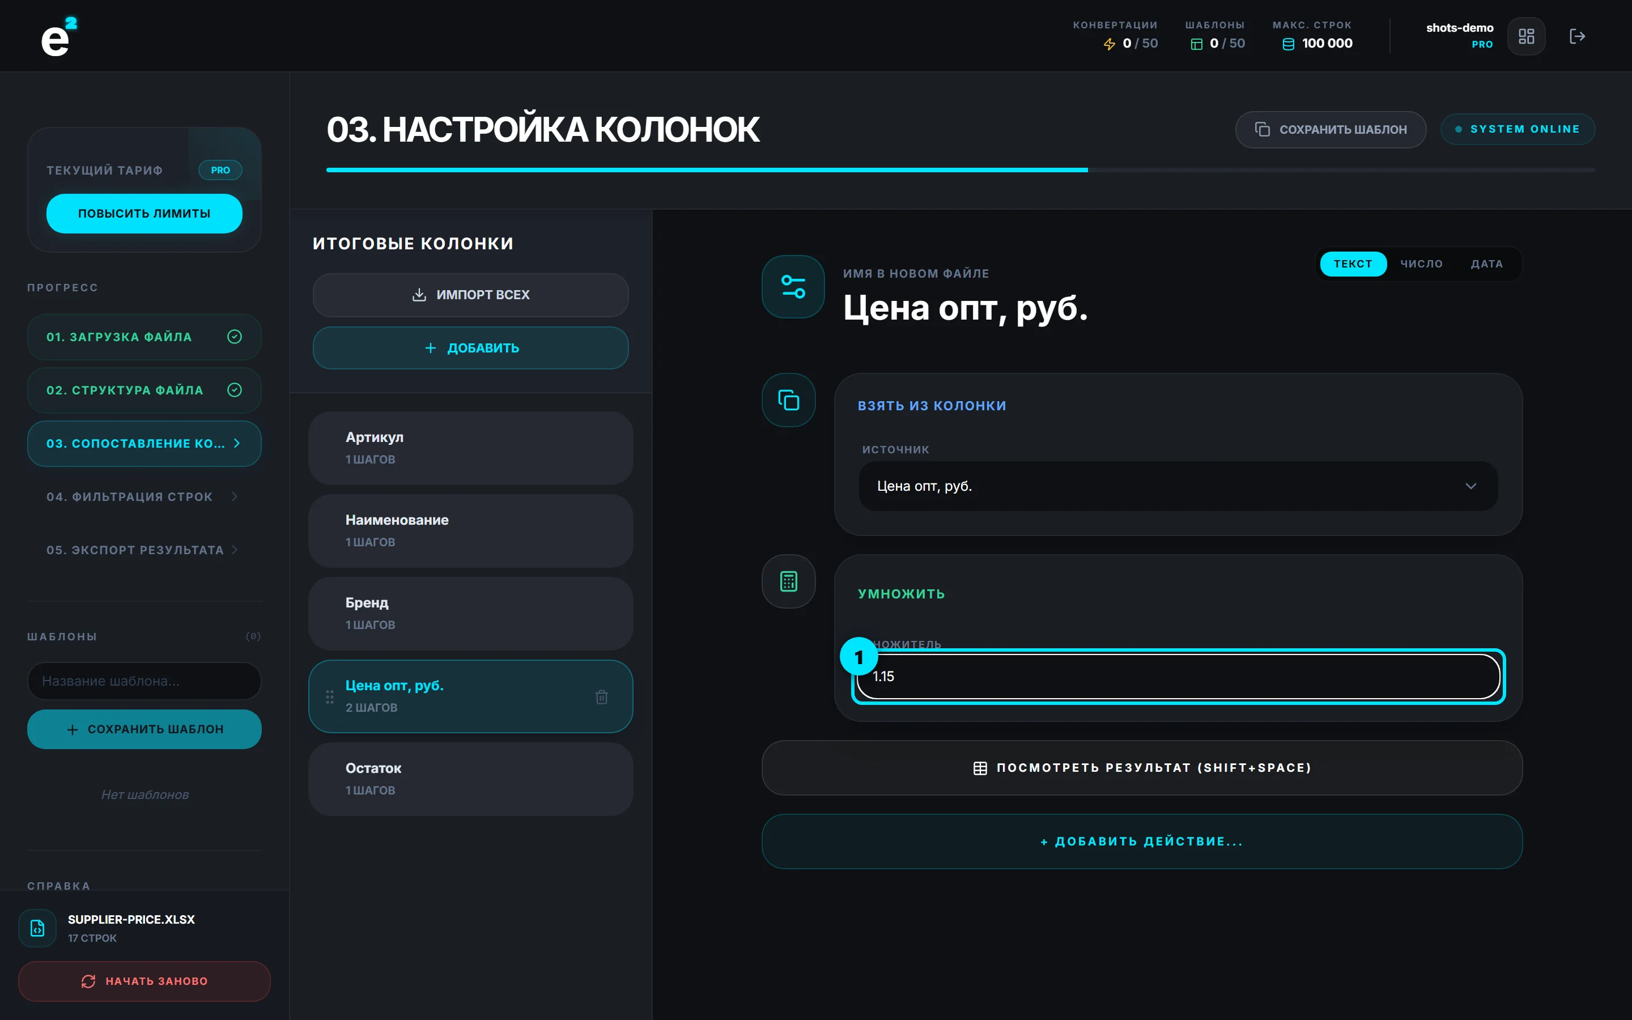Click Посмотреть результат (Shift+Space) button
The image size is (1632, 1020).
[1142, 768]
